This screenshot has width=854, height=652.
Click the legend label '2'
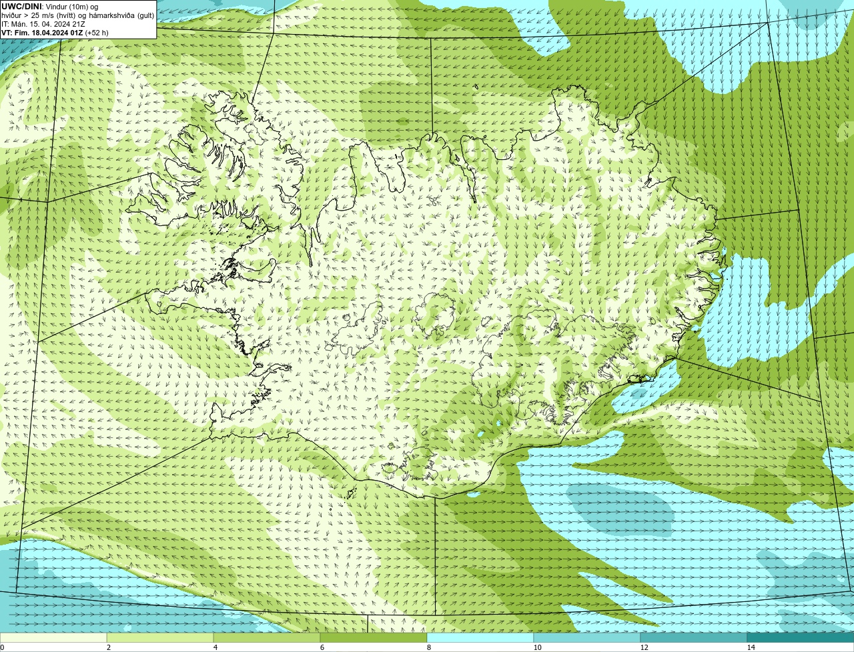(x=108, y=647)
